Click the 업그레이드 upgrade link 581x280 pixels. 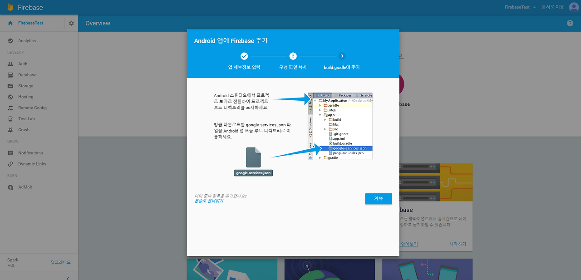point(61,262)
